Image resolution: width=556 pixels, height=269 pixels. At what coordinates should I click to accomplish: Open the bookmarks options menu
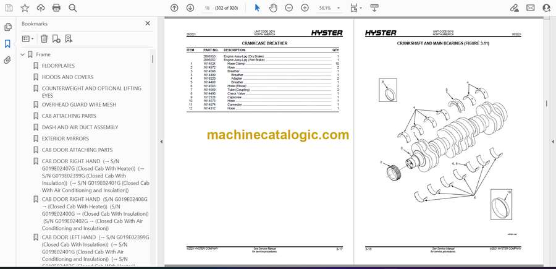[28, 39]
